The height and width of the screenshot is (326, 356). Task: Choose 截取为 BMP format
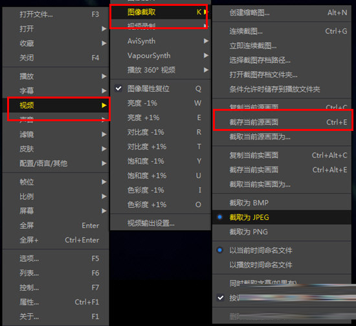tap(282, 203)
